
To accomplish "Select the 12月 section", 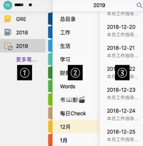I will (x=76, y=127).
